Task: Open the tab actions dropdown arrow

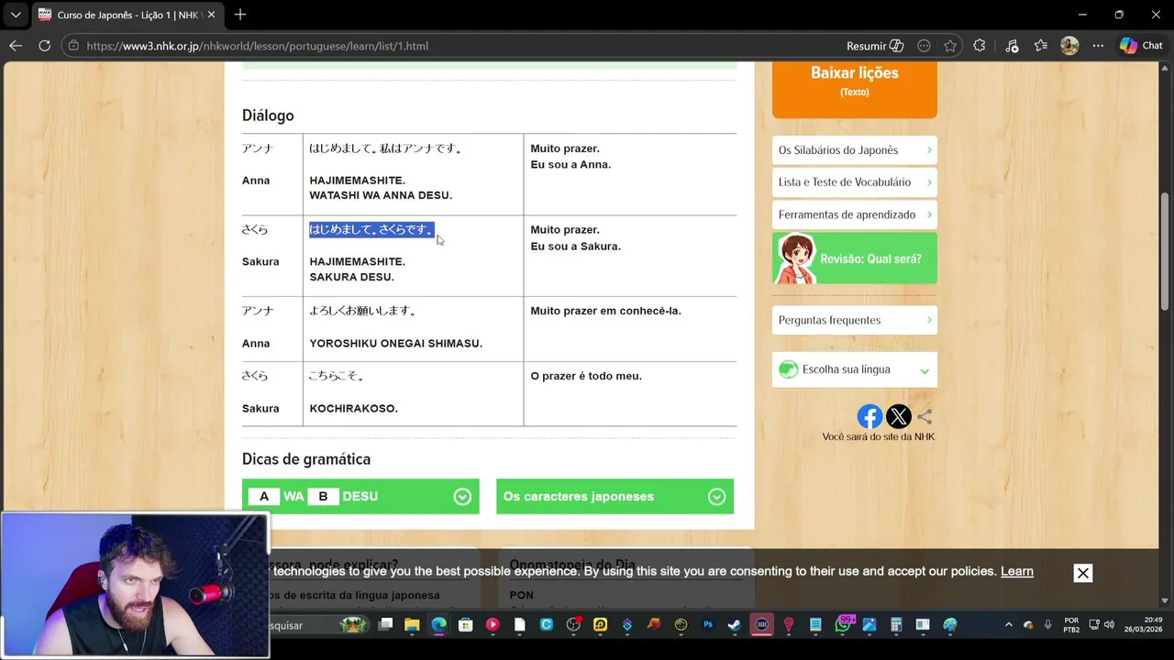Action: click(x=16, y=15)
